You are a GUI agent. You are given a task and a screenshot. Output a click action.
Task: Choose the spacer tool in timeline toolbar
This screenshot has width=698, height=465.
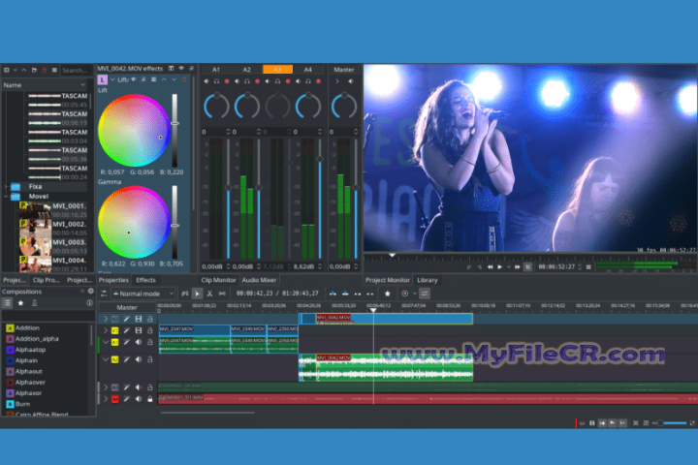[x=222, y=294]
